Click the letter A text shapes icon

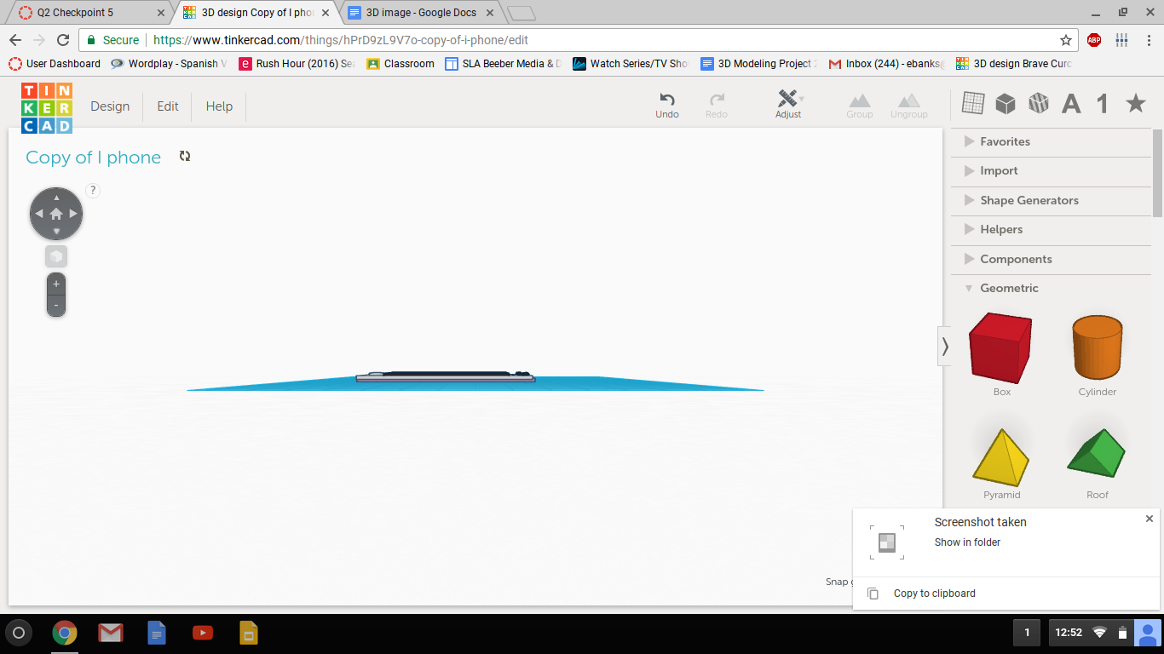pyautogui.click(x=1071, y=104)
